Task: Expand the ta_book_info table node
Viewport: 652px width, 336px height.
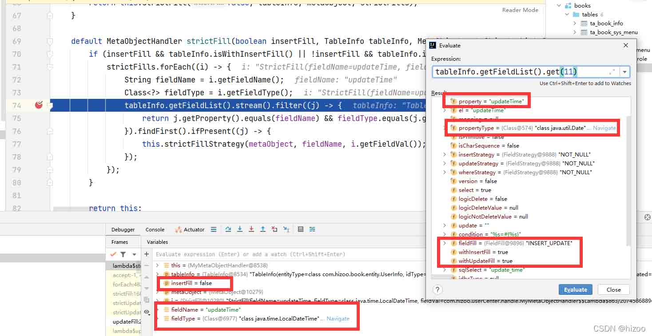Action: click(575, 23)
